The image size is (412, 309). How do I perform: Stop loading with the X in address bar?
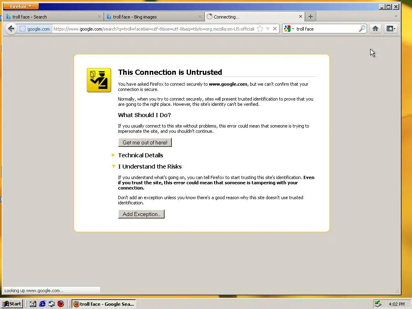pyautogui.click(x=274, y=29)
